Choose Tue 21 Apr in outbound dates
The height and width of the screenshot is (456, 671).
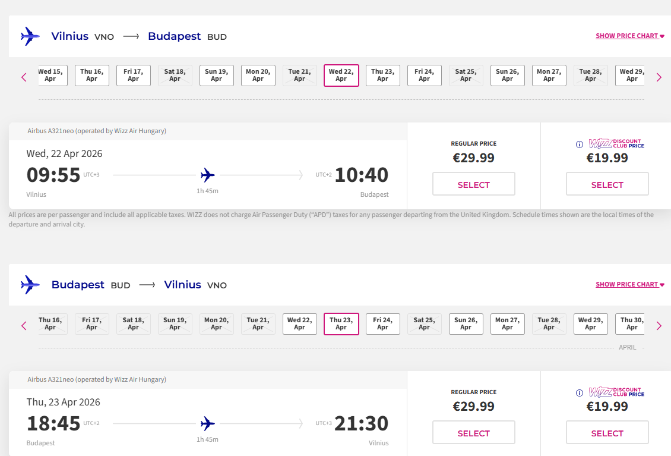[299, 76]
